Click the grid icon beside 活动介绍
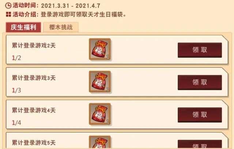 (8, 15)
